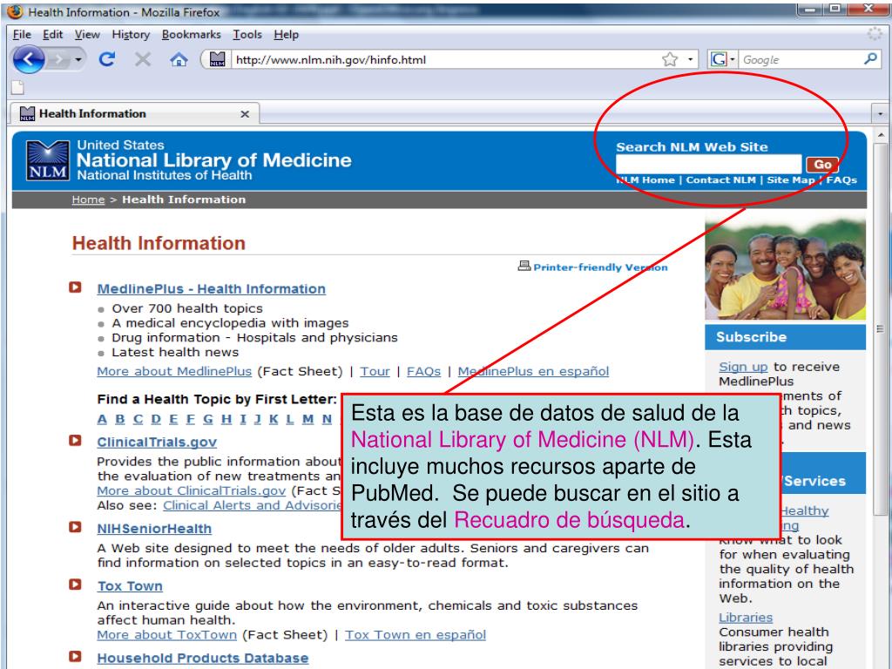
Task: Open More about ClinicalTrials.gov link
Action: [191, 491]
